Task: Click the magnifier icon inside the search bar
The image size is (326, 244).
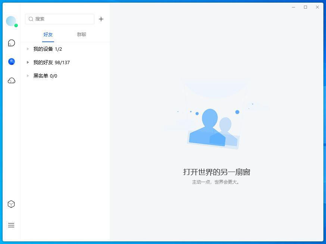Action: 31,19
